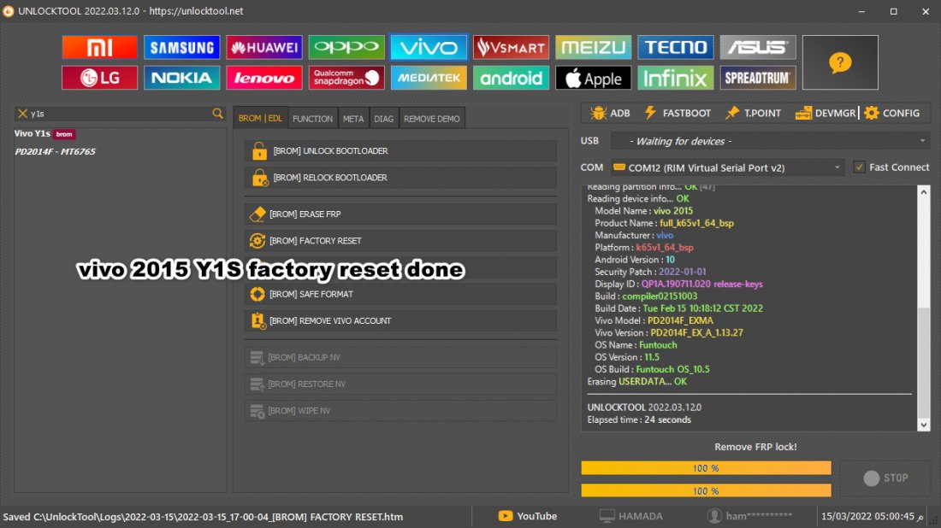Choose the Vivo brand logo

[x=429, y=47]
